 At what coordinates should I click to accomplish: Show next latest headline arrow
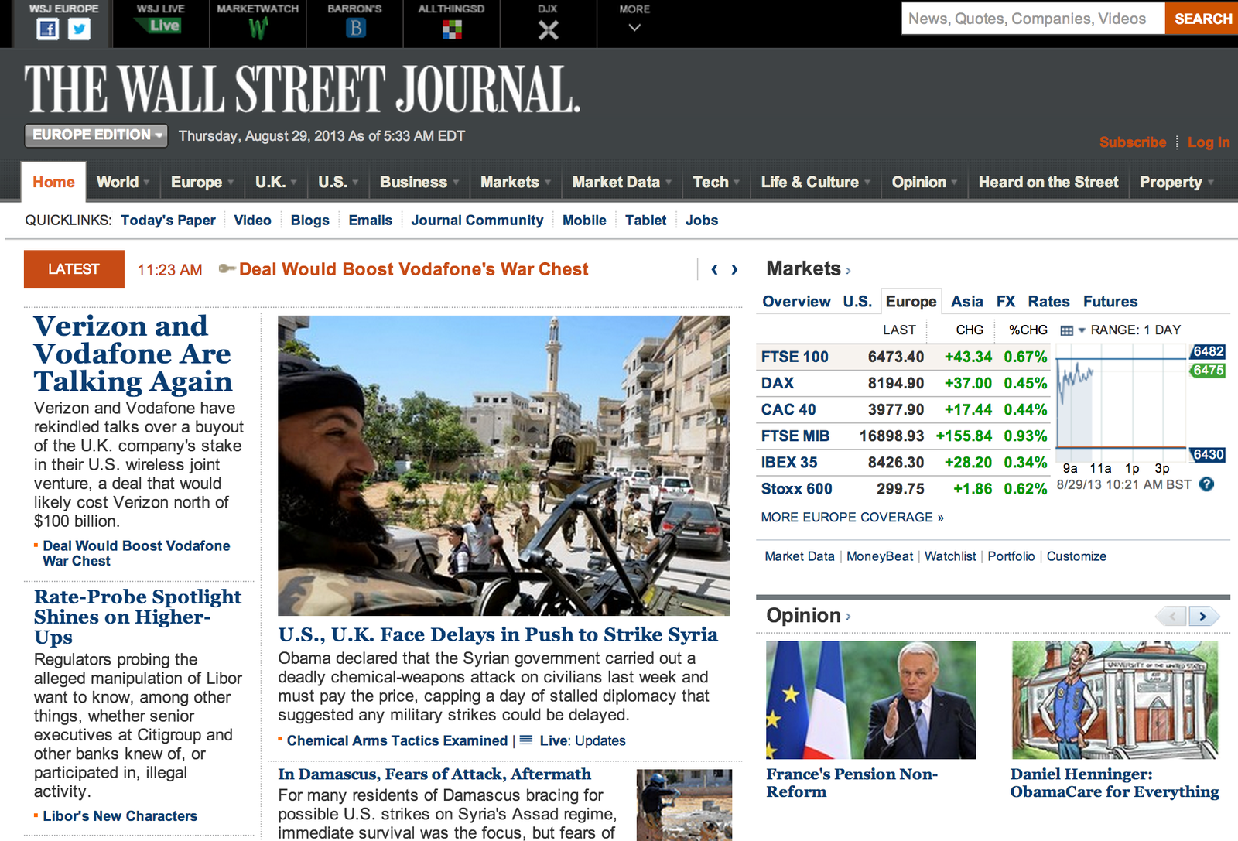(x=734, y=269)
